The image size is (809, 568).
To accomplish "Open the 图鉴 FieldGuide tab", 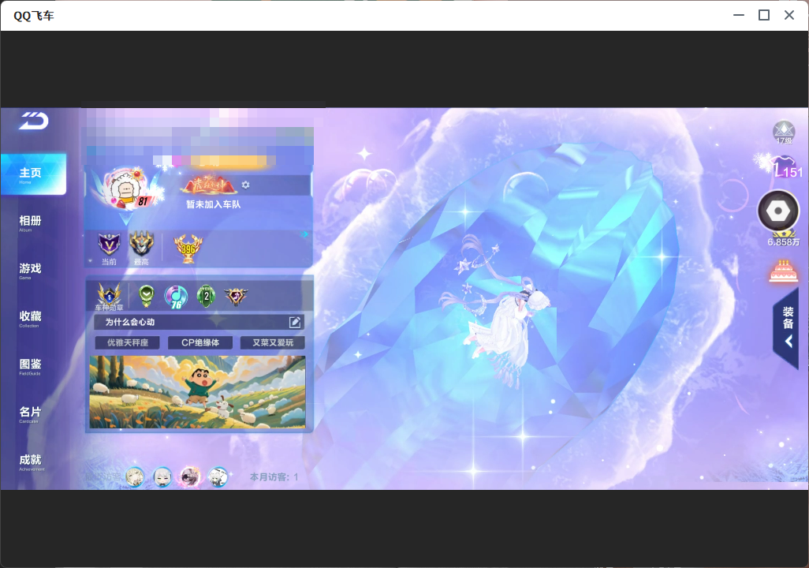I will (x=31, y=365).
